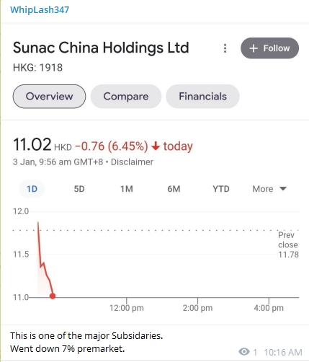Image resolution: width=309 pixels, height=362 pixels.
Task: Open the Disclaimer link
Action: [132, 162]
